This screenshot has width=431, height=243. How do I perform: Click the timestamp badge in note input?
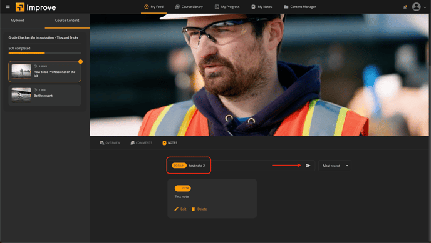pyautogui.click(x=179, y=166)
